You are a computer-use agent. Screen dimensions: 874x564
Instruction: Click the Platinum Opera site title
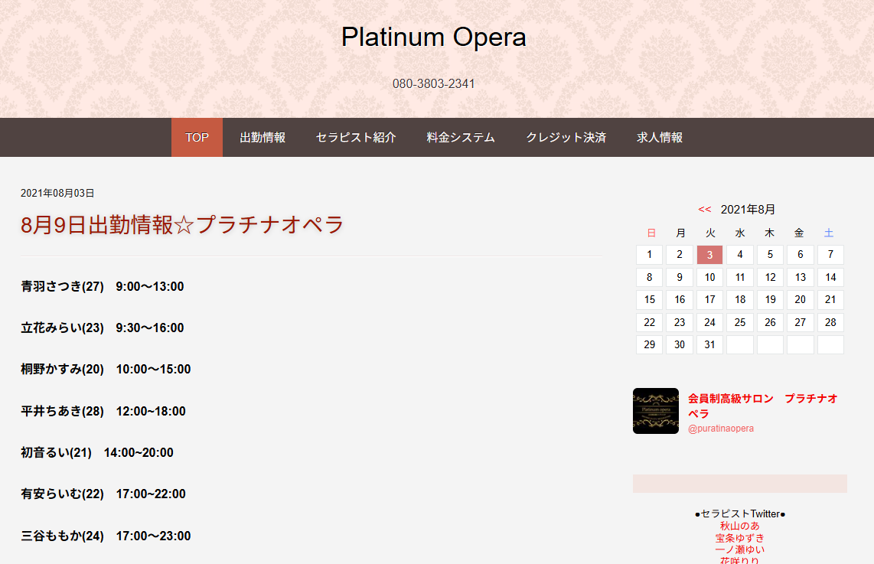pos(434,37)
